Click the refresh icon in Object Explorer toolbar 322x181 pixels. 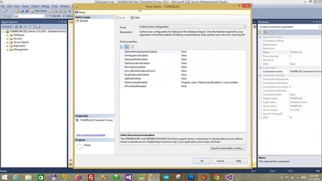(34, 27)
